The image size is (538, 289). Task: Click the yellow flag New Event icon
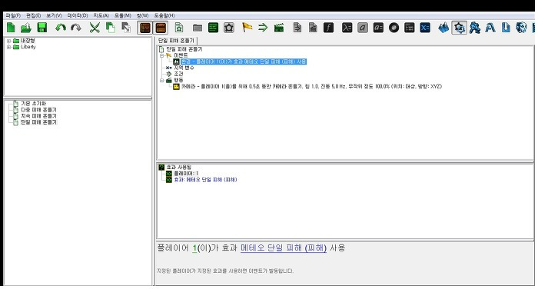(x=247, y=28)
